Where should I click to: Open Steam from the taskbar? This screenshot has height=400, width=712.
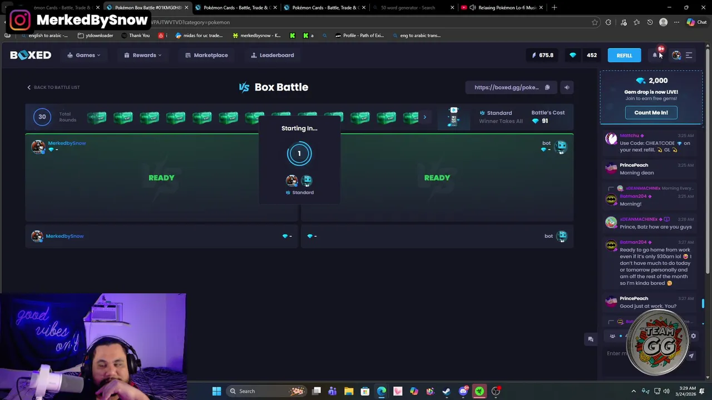pos(446,391)
